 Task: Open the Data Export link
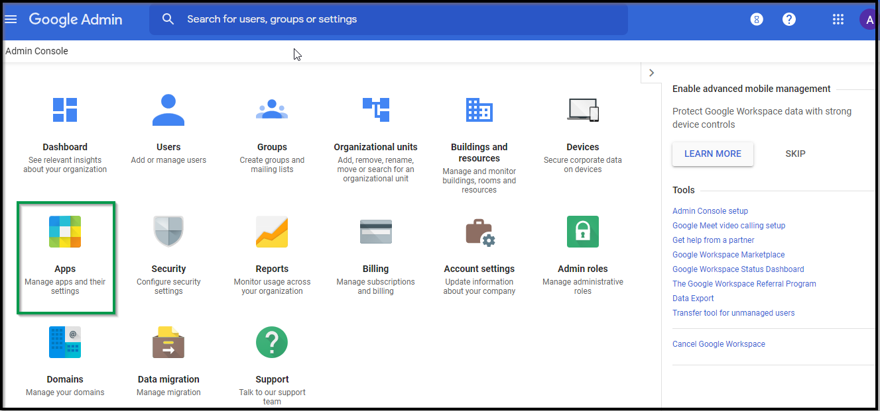tap(693, 298)
